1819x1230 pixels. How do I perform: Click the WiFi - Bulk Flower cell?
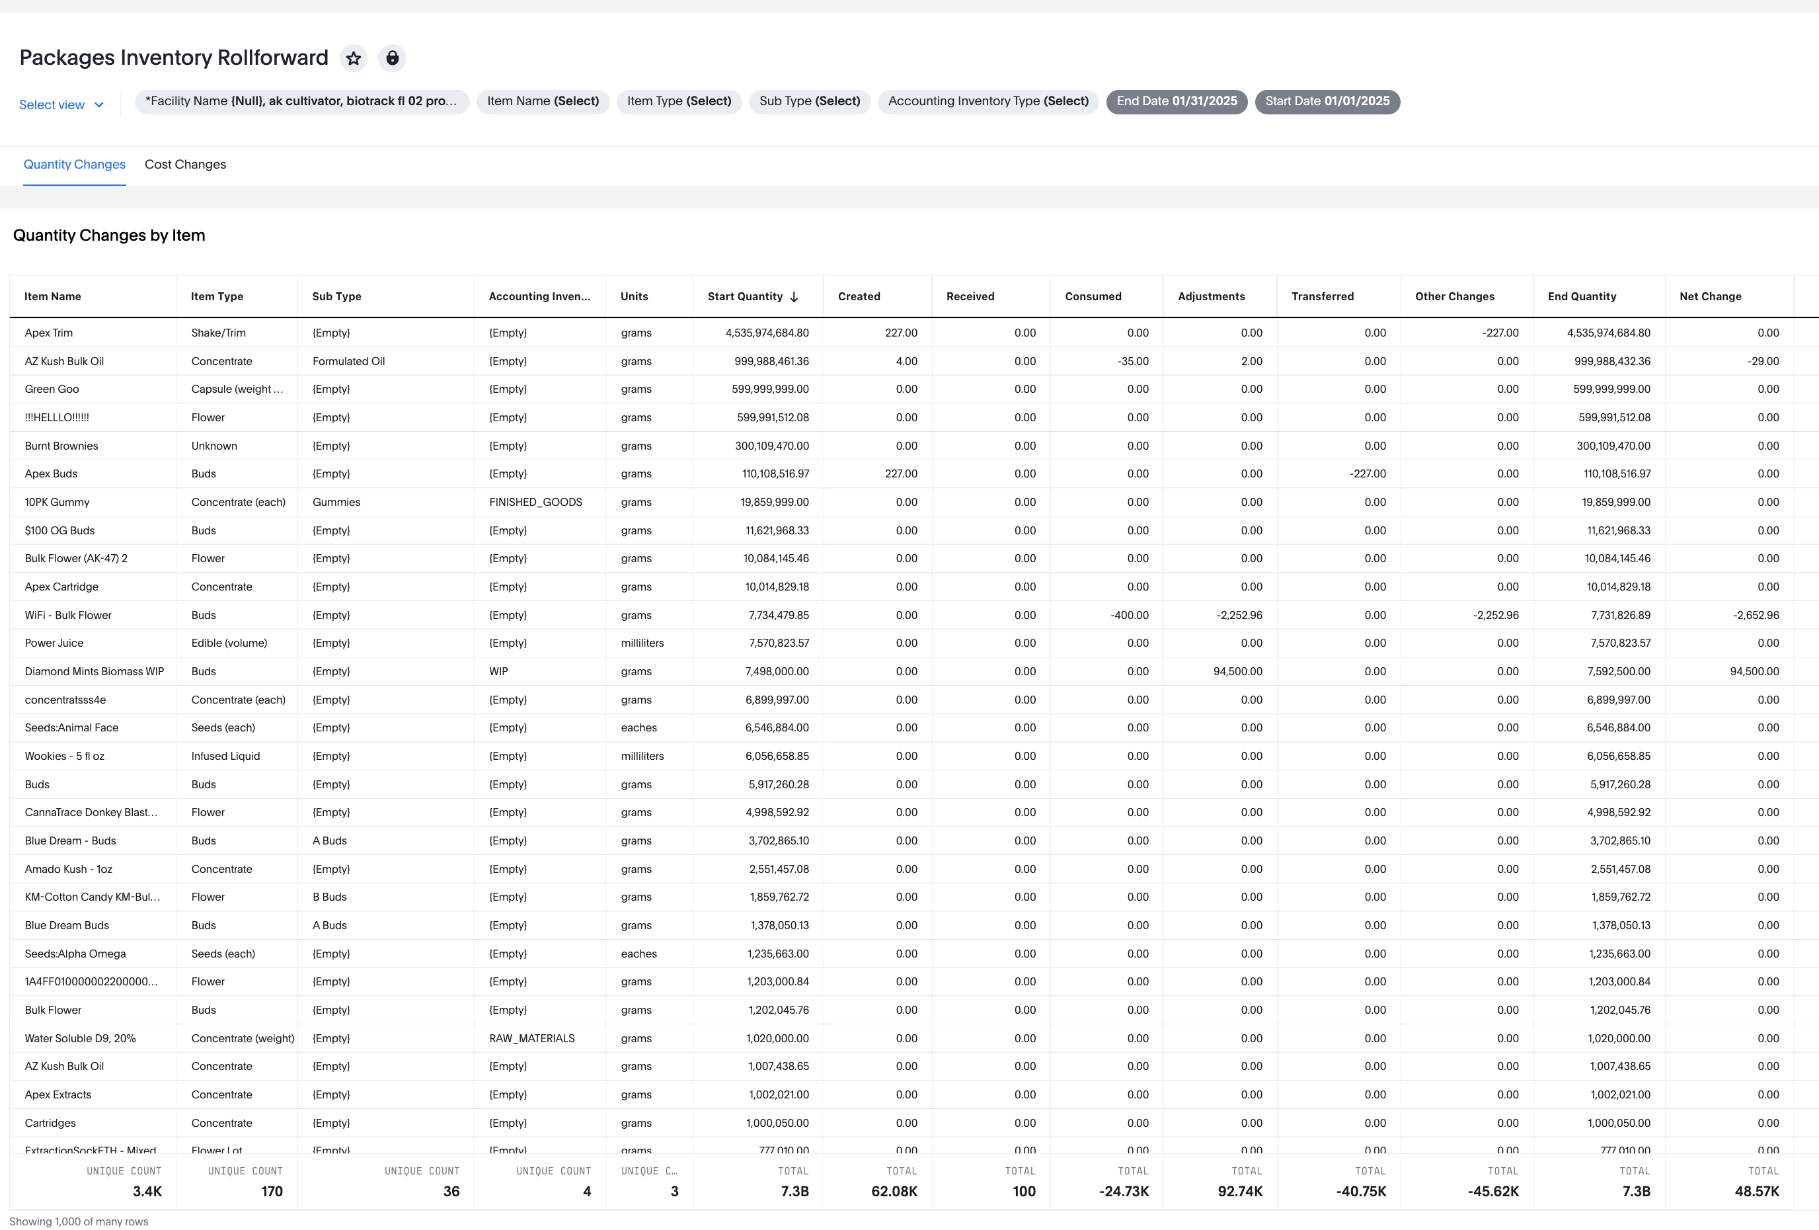pos(93,616)
